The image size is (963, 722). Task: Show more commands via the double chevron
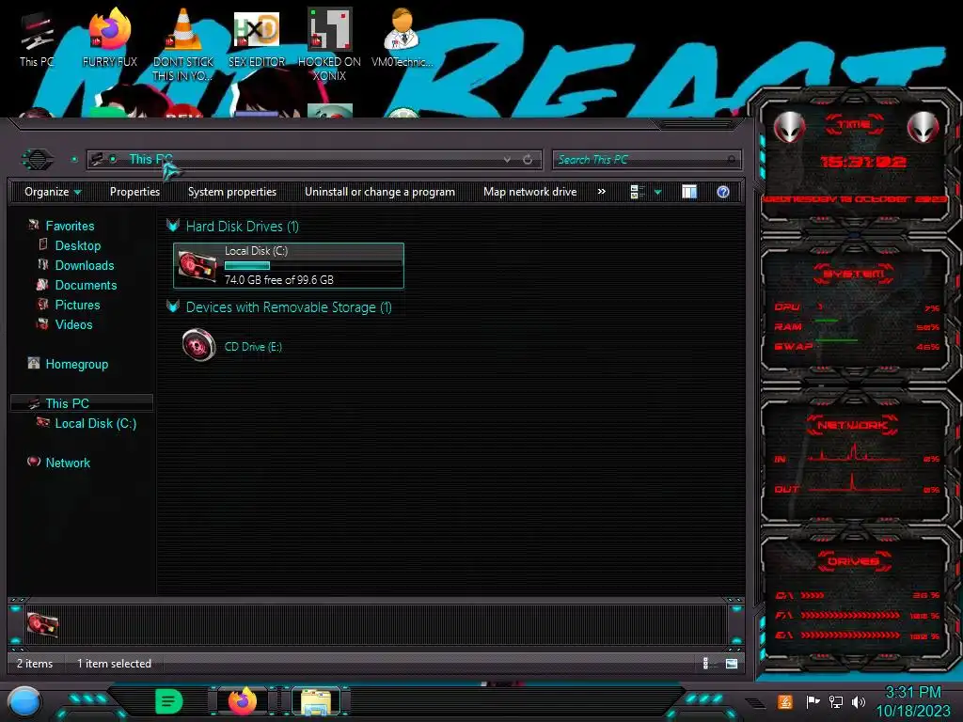(x=602, y=192)
